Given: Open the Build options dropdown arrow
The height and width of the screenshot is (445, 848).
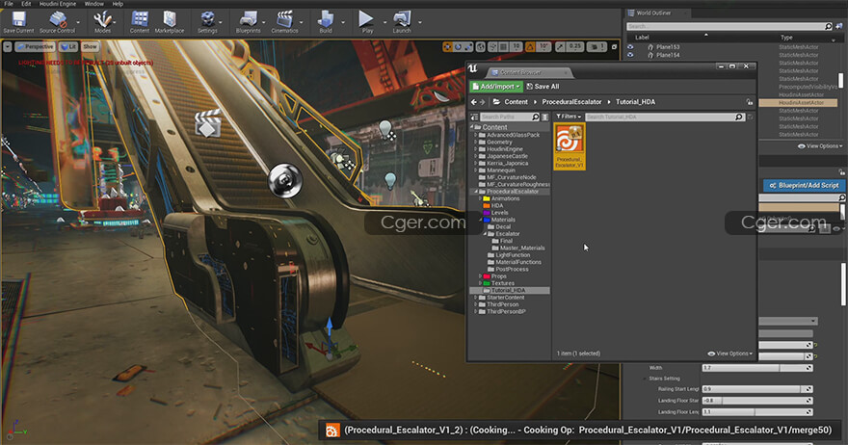Looking at the screenshot, I should 343,22.
